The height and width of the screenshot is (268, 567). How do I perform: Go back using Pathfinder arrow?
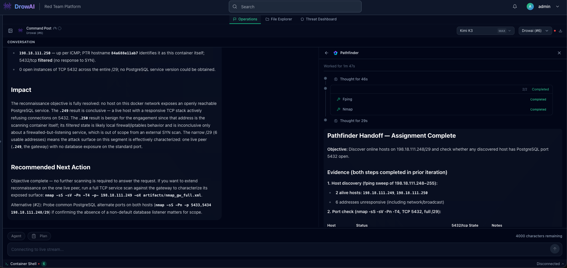327,53
